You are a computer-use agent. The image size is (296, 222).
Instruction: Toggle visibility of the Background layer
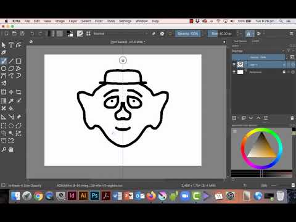234,72
